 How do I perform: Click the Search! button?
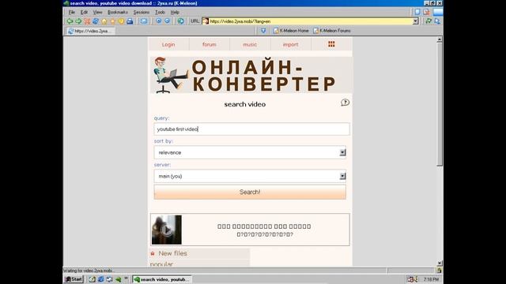click(x=250, y=192)
